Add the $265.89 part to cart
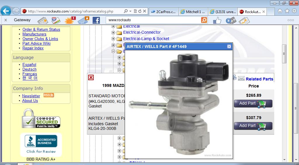This screenshot has width=299, height=165. click(253, 103)
